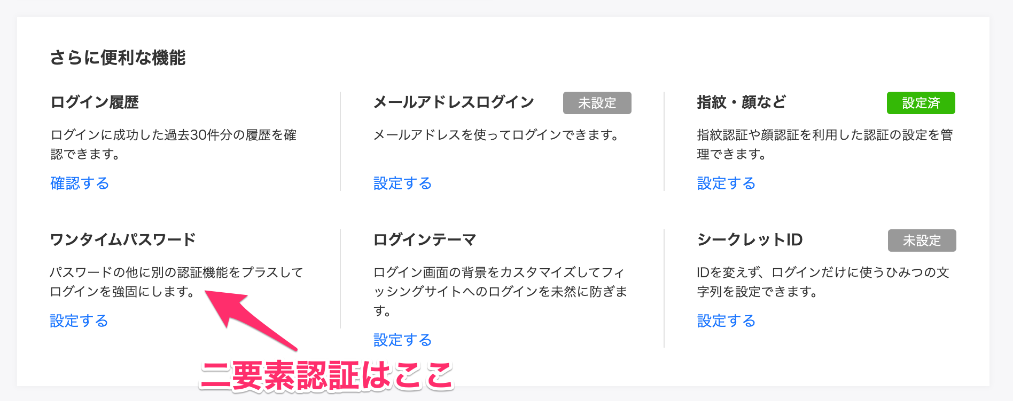Viewport: 1013px width, 401px height.
Task: Select the メールアドレスログイン heading
Action: coord(454,102)
